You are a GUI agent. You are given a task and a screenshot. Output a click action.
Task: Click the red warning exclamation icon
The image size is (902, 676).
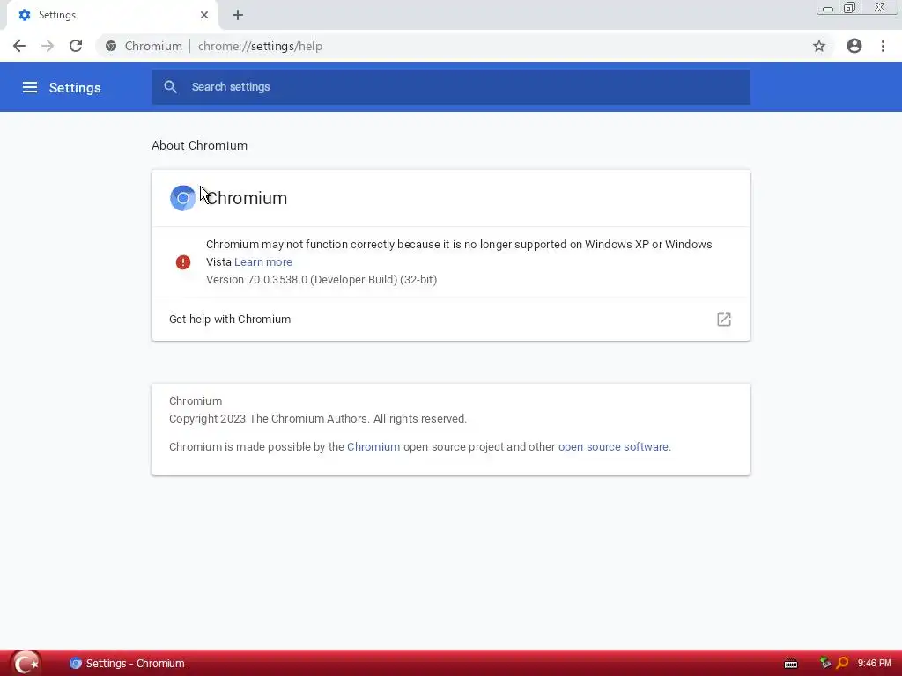(x=183, y=262)
